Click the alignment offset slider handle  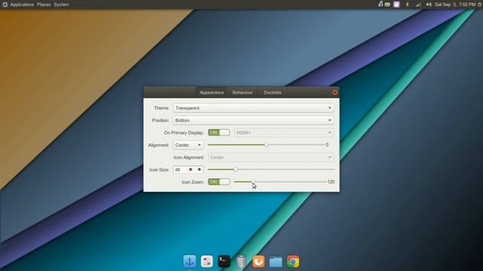point(266,145)
